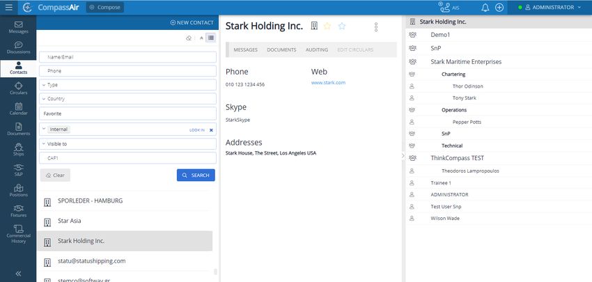592x282 pixels.
Task: Open Fixtures in the sidebar
Action: click(18, 211)
